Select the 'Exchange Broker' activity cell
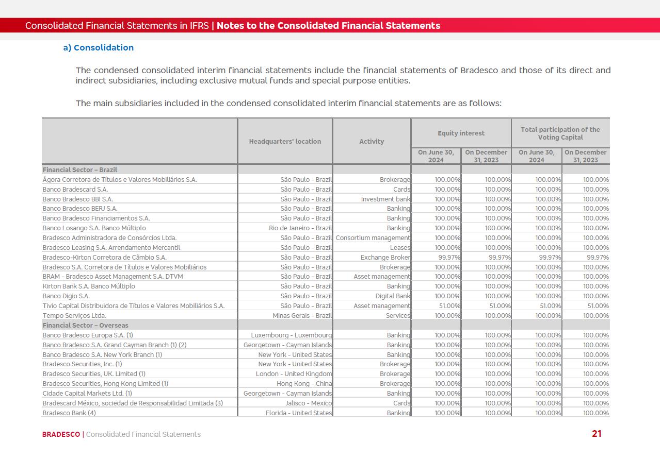Screen dimensions: 660x459 pyautogui.click(x=385, y=257)
